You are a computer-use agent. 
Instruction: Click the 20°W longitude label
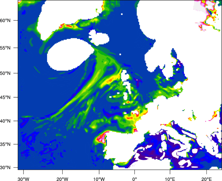62,179
